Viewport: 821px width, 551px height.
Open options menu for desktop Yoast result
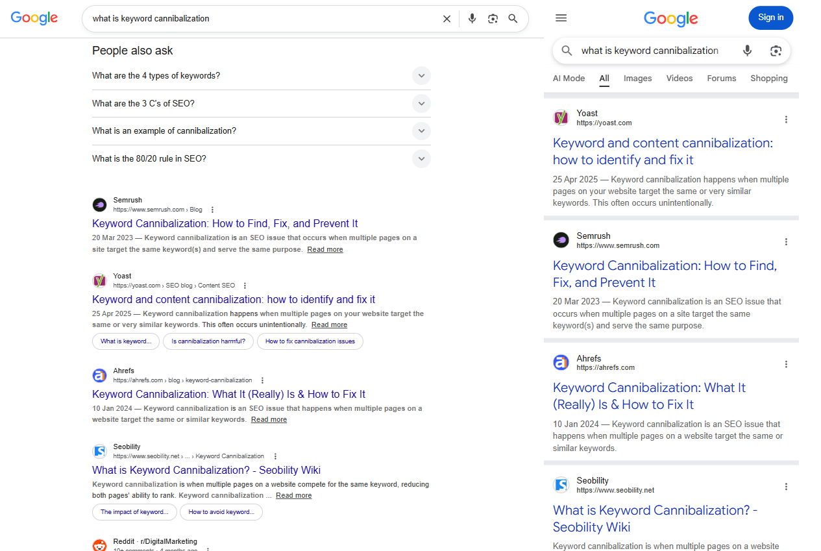click(245, 286)
